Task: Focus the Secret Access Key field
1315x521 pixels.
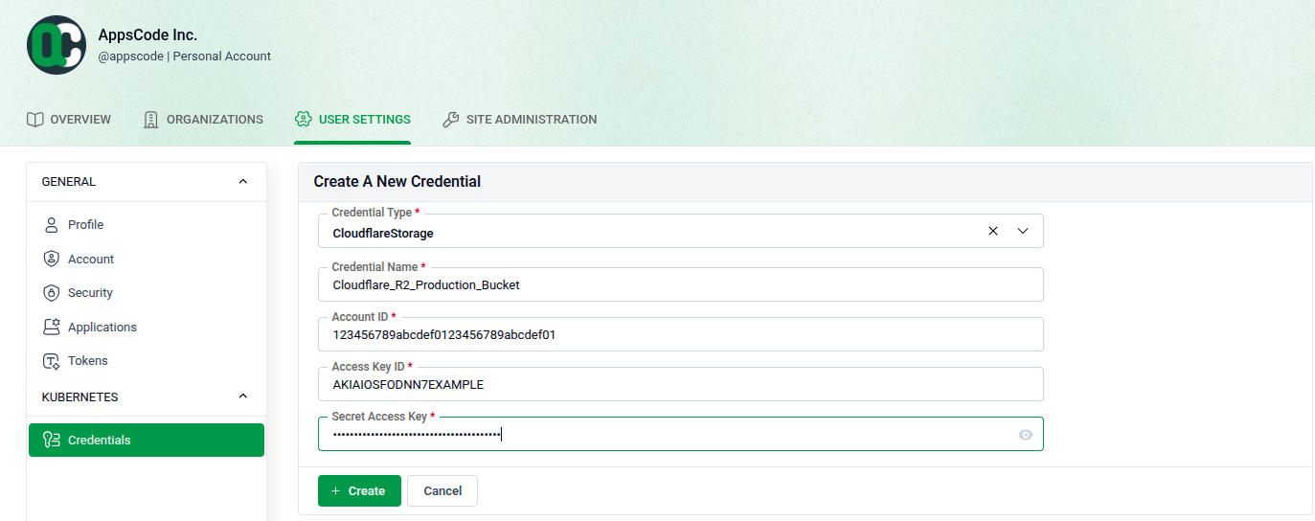Action: tap(680, 434)
